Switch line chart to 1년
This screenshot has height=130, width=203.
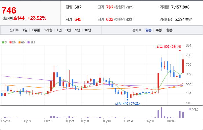(x=59, y=30)
